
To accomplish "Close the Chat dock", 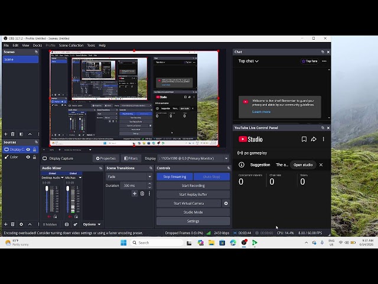I will click(328, 52).
